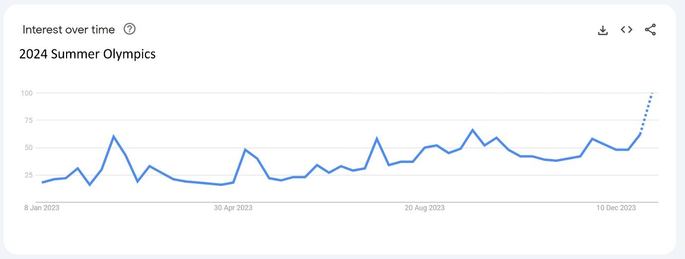Click the line peak just after 30 Apr 2023
Image resolution: width=685 pixels, height=259 pixels.
245,150
